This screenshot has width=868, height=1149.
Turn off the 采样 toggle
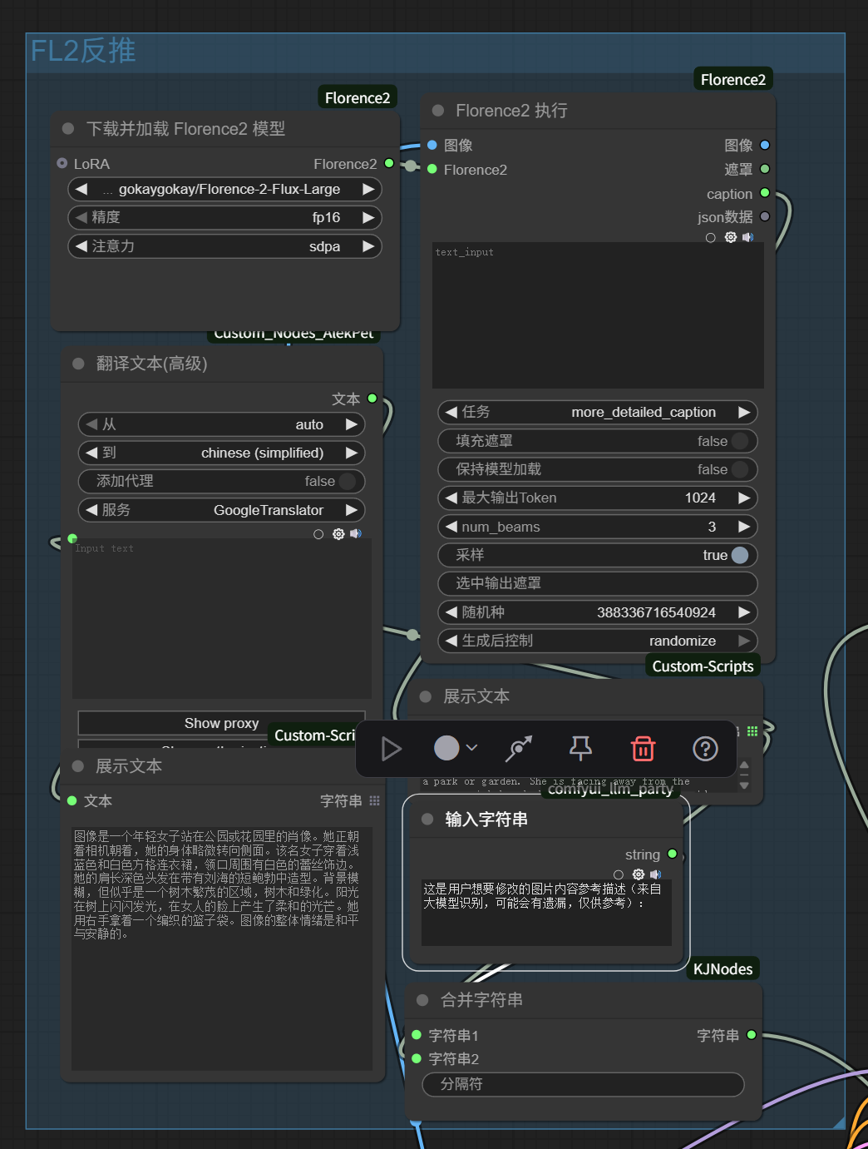[739, 555]
